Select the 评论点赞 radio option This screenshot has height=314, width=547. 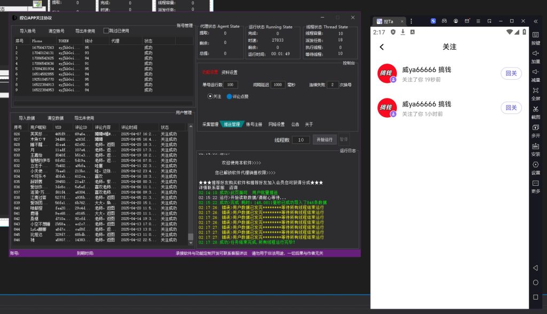pos(230,97)
